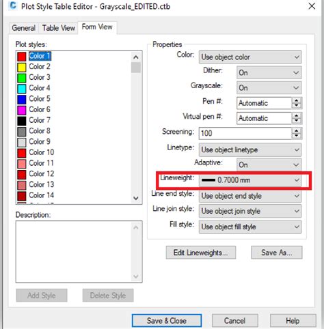
Task: Increase Virtual pen # with up arrow
Action: [x=297, y=115]
